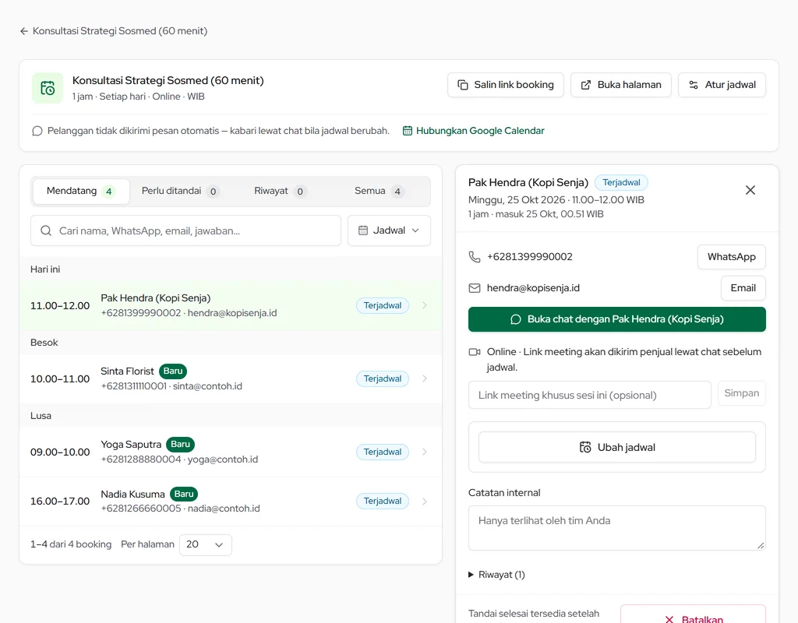Click the search magnifier icon
The height and width of the screenshot is (623, 798).
coord(46,231)
